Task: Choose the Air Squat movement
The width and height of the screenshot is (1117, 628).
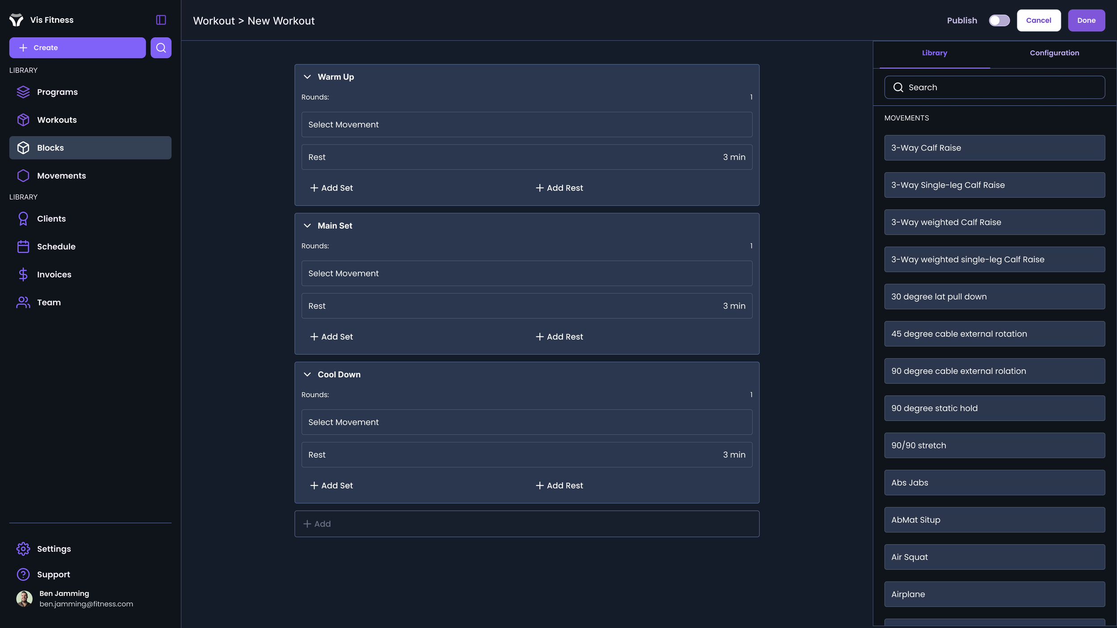Action: coord(995,557)
